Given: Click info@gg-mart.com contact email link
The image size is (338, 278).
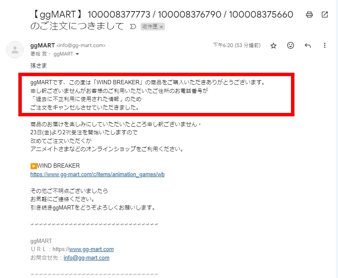Looking at the screenshot, I should [86, 258].
